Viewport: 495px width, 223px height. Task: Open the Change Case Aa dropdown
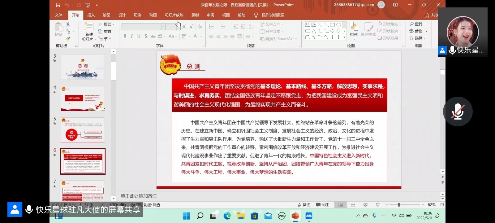click(173, 36)
